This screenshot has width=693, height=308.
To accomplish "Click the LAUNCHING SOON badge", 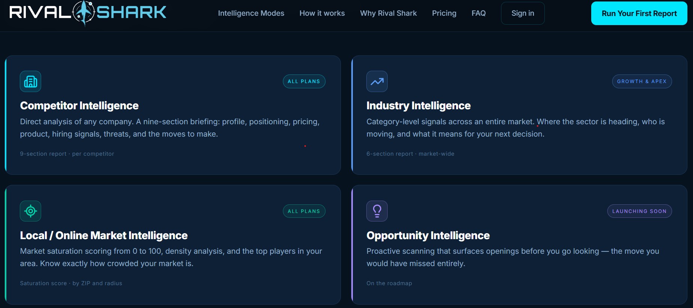I will (639, 211).
